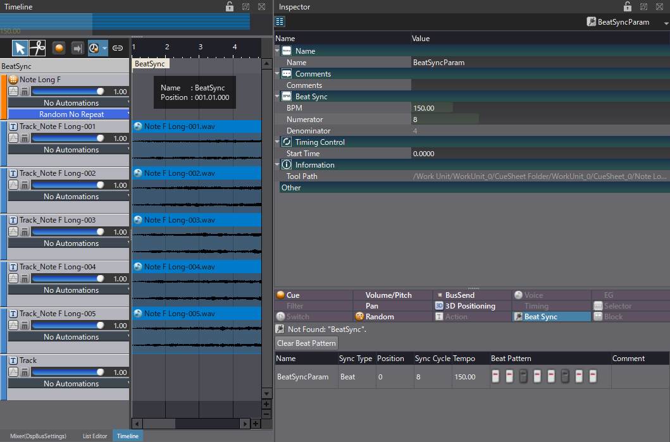
Task: Select the BeatSync marker label on timeline
Action: 151,64
